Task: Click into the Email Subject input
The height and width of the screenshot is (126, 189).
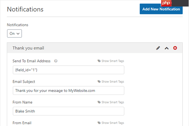Action: (x=68, y=90)
